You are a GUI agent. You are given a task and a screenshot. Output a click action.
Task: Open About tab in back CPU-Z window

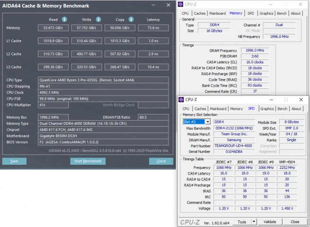[296, 13]
